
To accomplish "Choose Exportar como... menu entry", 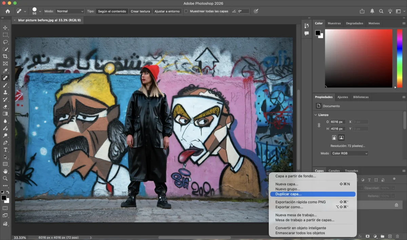I will 312,207.
